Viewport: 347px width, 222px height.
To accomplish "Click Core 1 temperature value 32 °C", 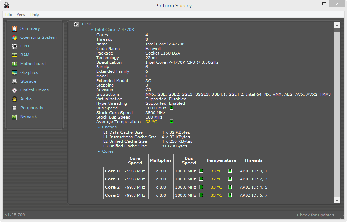I will 216,179.
